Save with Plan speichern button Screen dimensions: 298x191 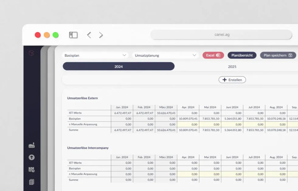(278, 55)
